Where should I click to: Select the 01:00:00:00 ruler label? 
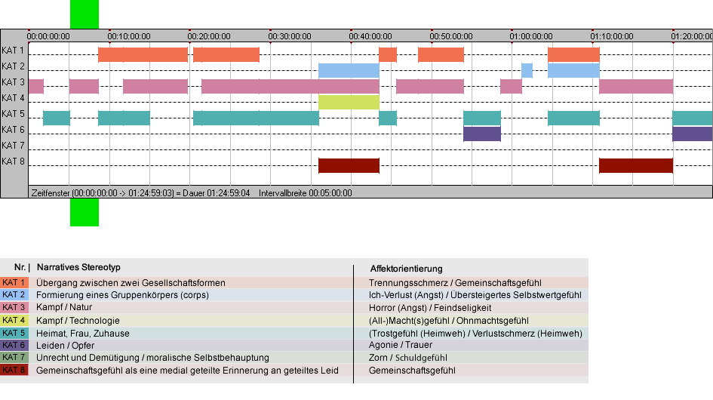(531, 36)
